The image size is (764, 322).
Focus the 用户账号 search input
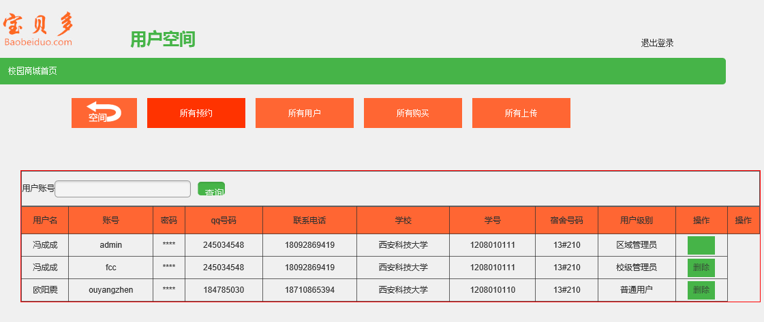point(123,189)
